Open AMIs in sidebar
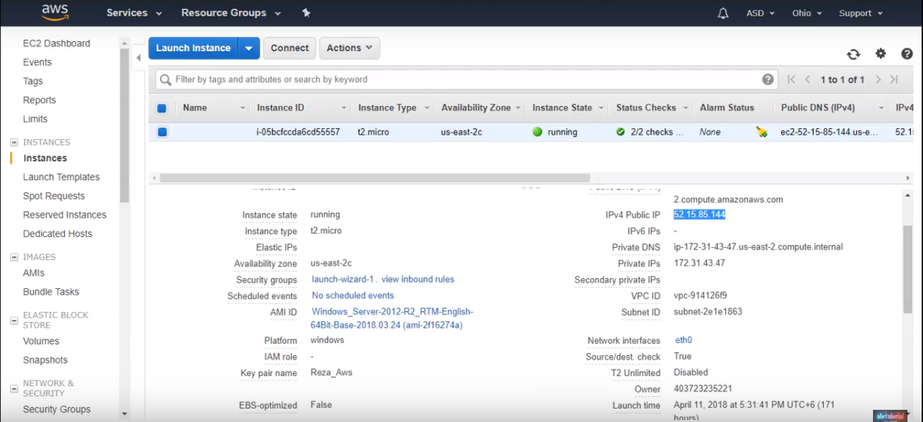923x422 pixels. pyautogui.click(x=34, y=273)
